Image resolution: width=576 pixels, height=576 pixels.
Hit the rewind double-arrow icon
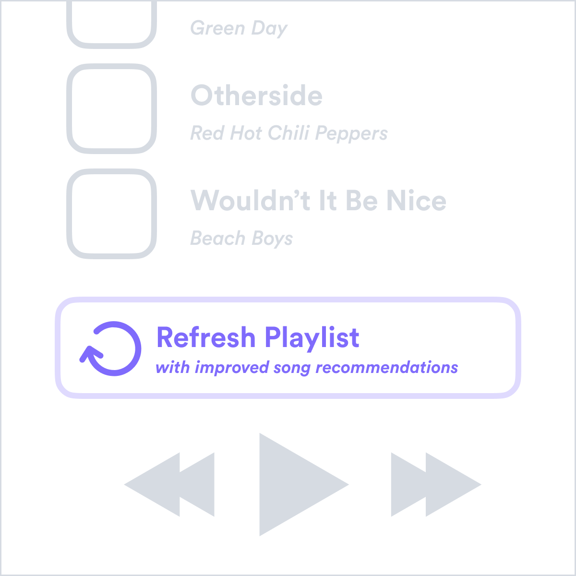(169, 484)
